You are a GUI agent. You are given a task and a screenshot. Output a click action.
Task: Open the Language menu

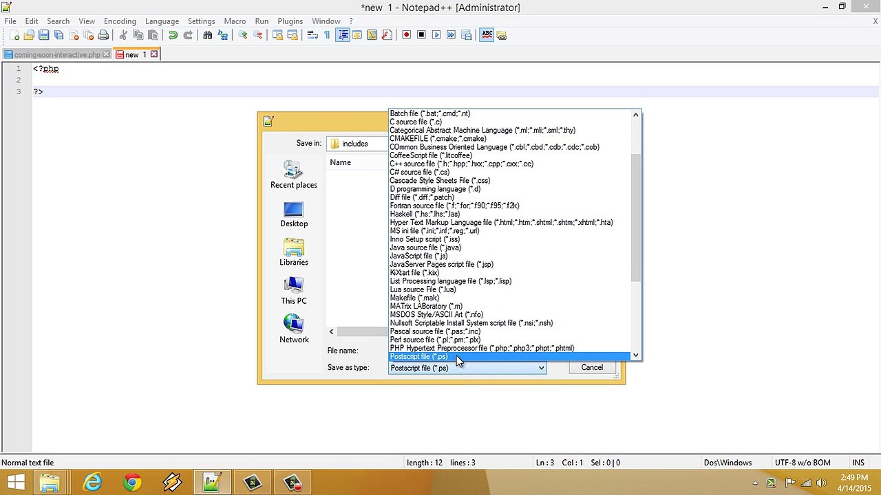pyautogui.click(x=162, y=21)
